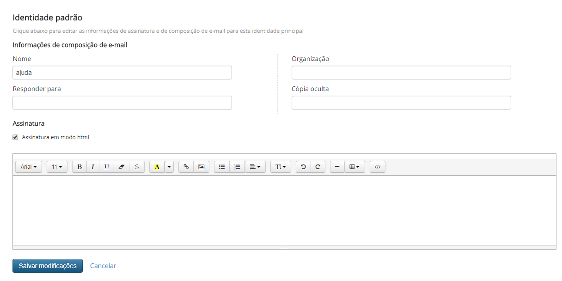This screenshot has width=562, height=281.
Task: Expand the paragraph alignment dropdown
Action: [255, 167]
